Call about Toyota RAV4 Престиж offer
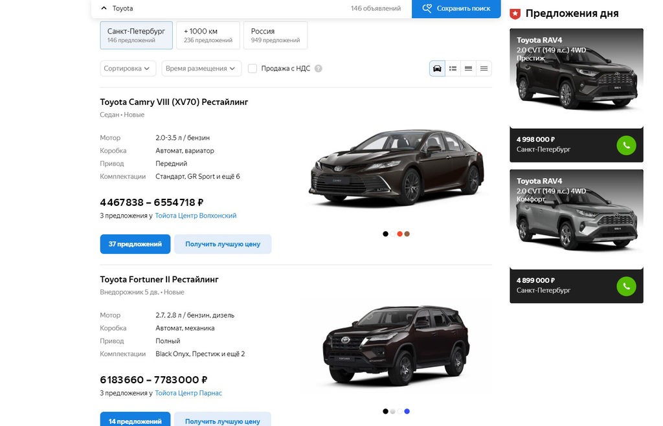The height and width of the screenshot is (426, 663). 626,146
